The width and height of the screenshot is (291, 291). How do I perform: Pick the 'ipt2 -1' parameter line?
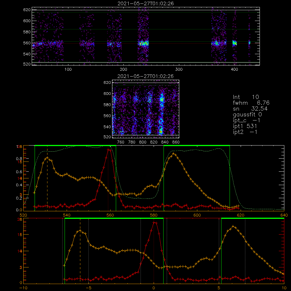pos(245,132)
